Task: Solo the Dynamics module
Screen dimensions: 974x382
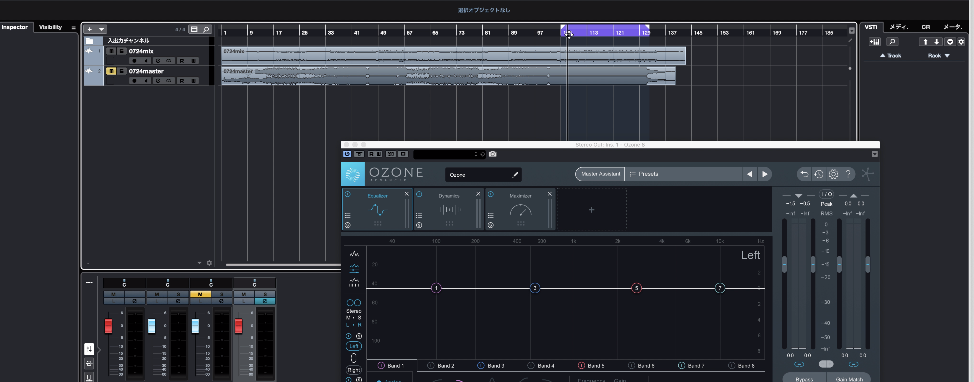Action: point(419,225)
